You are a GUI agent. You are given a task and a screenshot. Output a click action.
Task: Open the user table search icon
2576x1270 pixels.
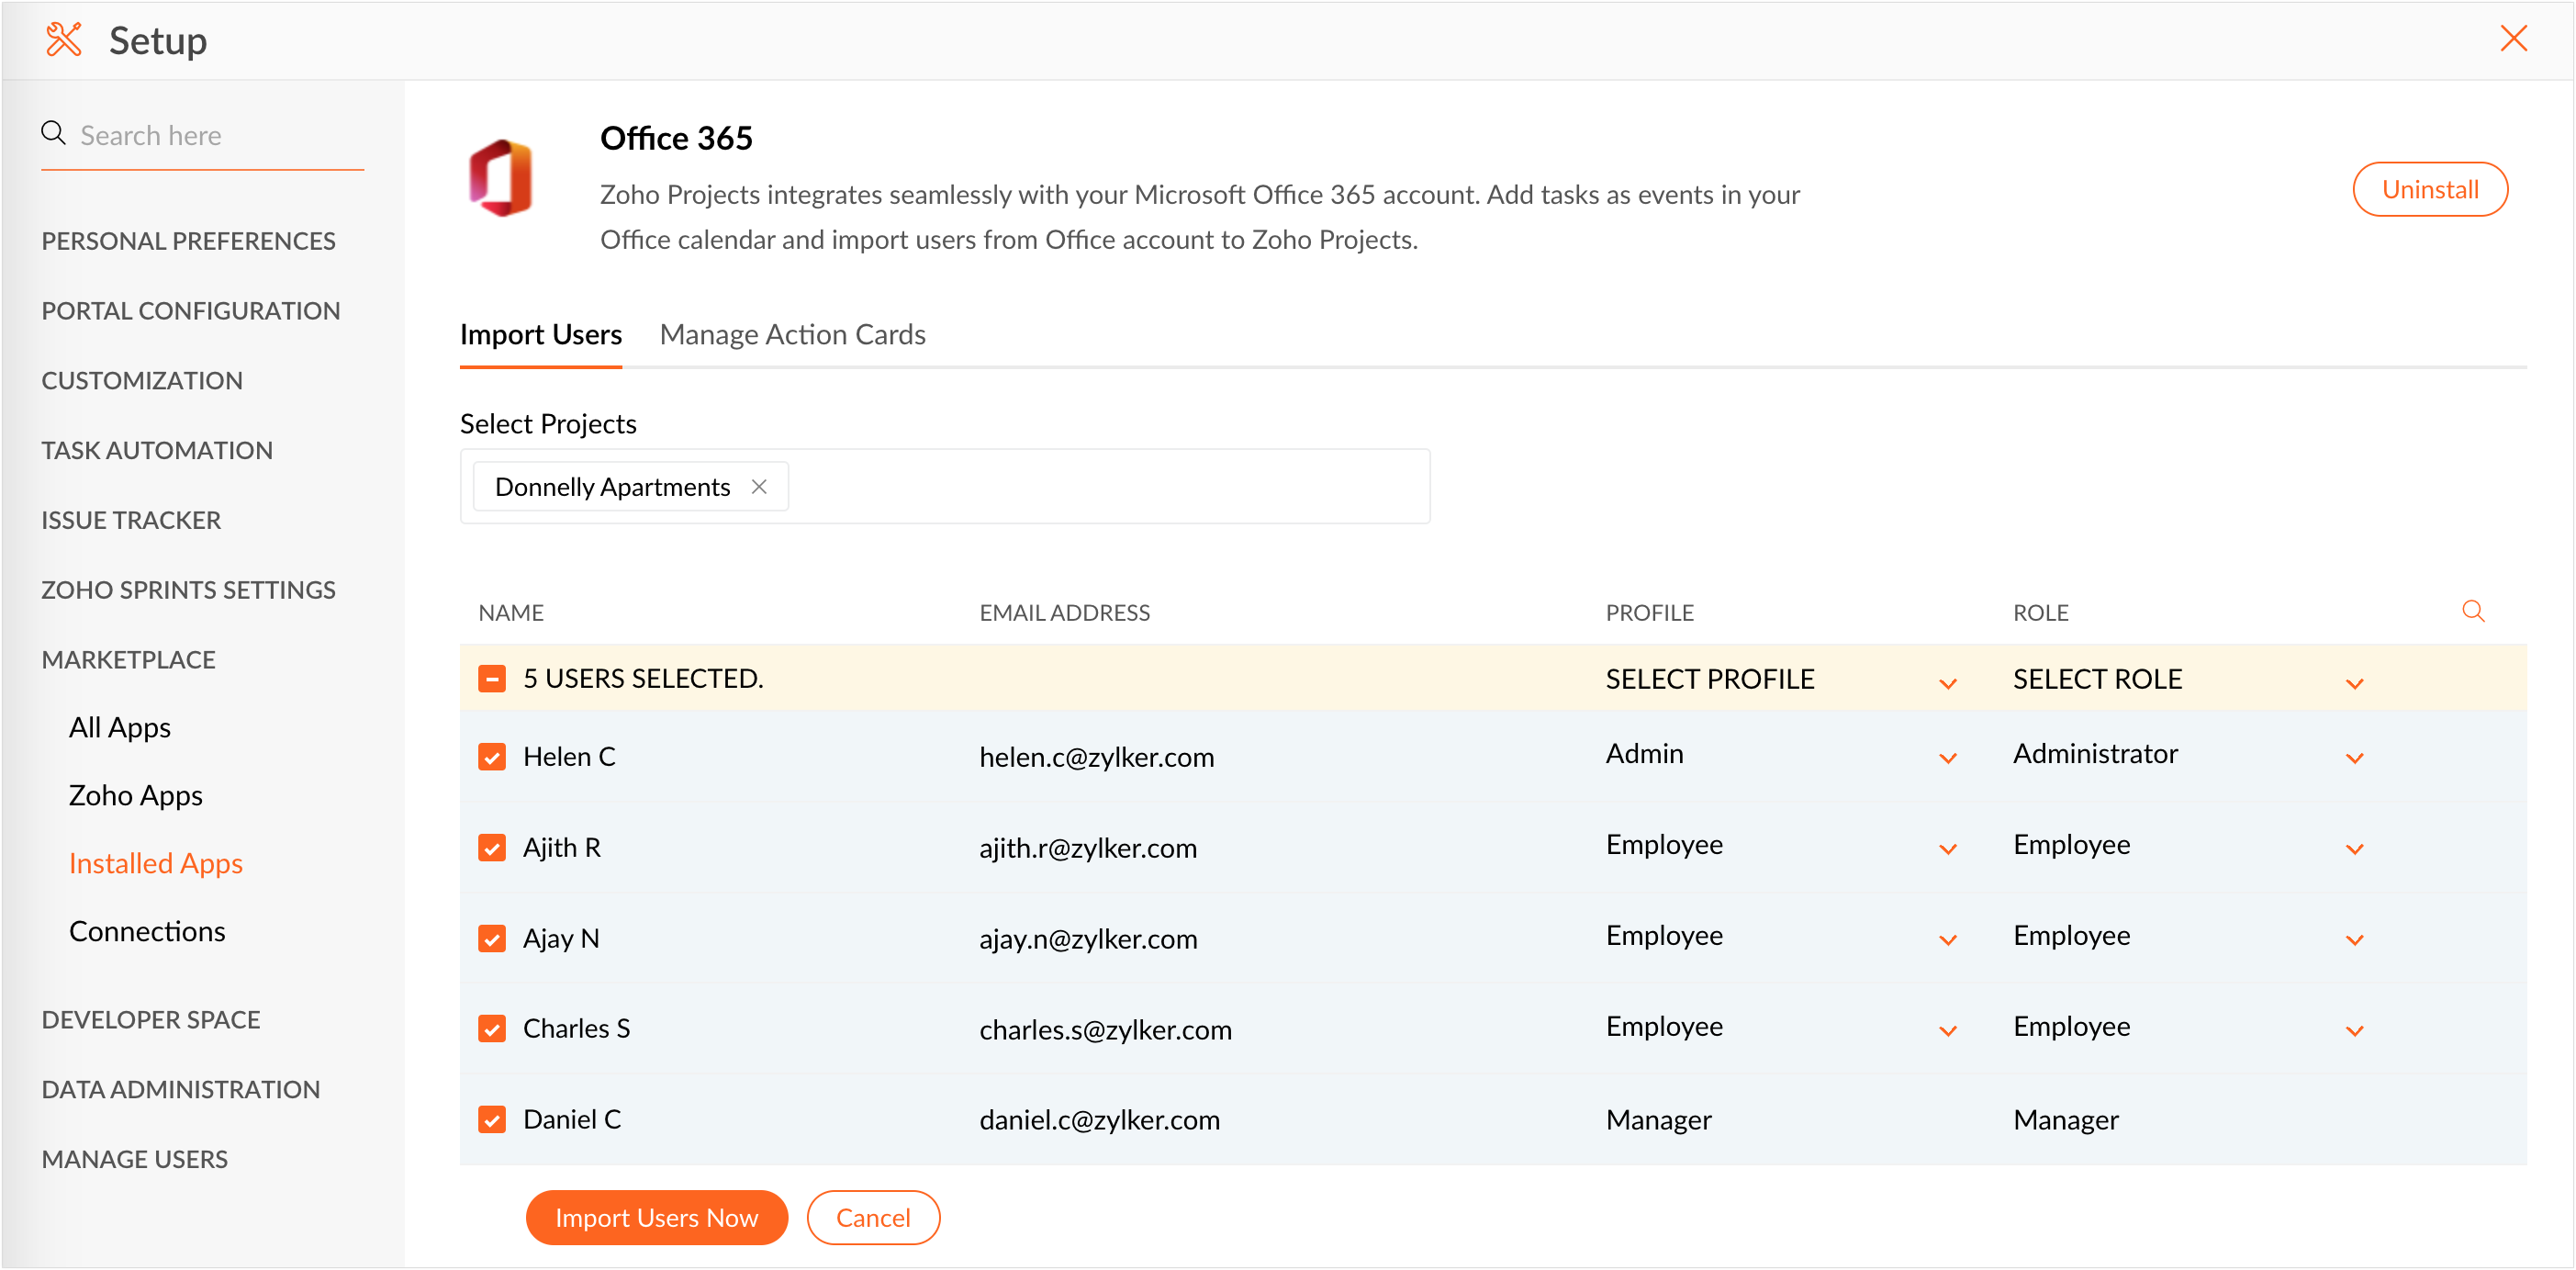pos(2473,612)
